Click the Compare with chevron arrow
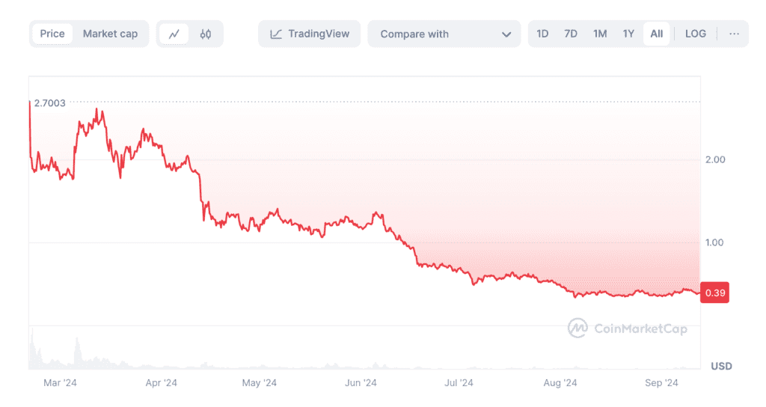 506,34
